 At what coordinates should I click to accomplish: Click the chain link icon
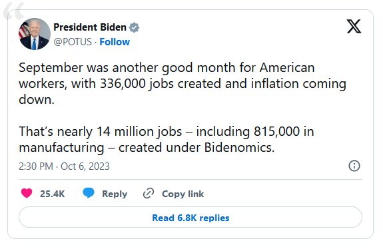[x=149, y=193]
